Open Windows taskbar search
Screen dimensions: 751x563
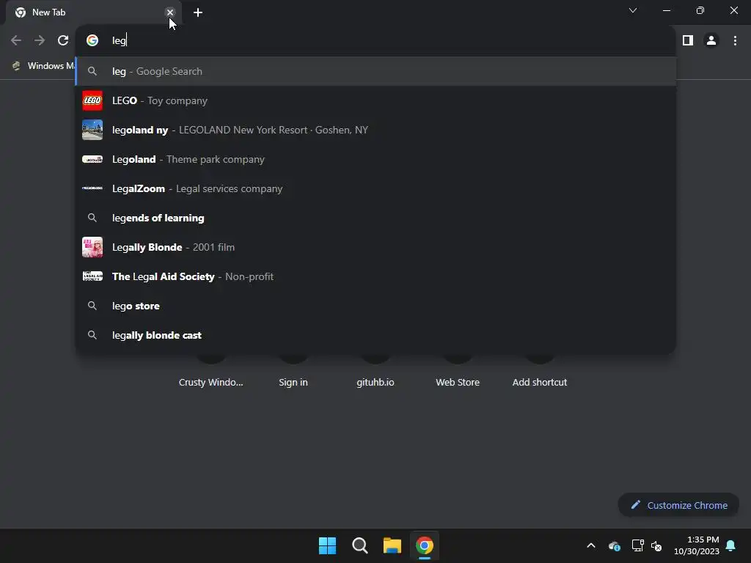point(359,545)
